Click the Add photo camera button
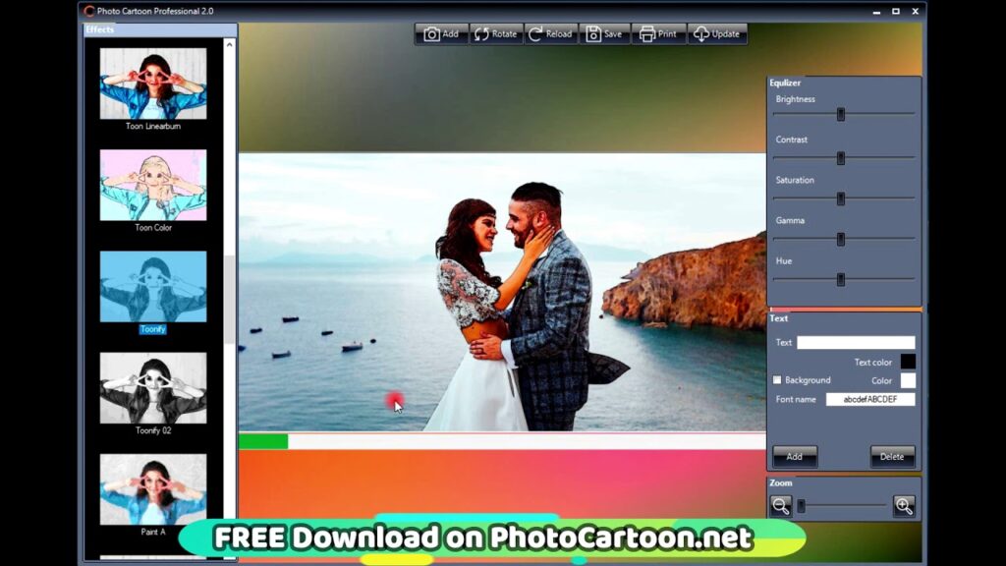The width and height of the screenshot is (1006, 566). pos(441,34)
